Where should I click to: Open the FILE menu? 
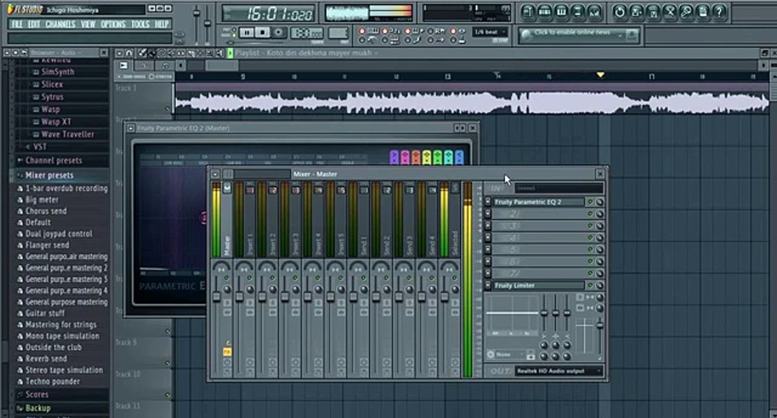(x=17, y=24)
